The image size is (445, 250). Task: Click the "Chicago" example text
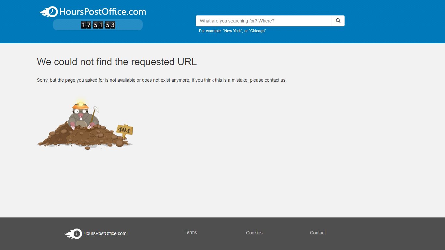click(x=257, y=31)
